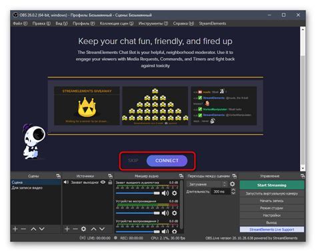This screenshot has height=252, width=316.
Task: Click the chat messages preview thumbnail
Action: click(x=224, y=106)
